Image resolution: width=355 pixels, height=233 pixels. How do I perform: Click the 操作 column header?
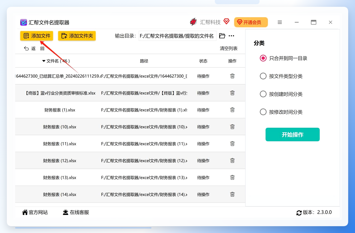pyautogui.click(x=232, y=61)
